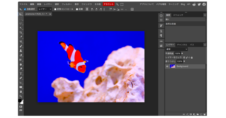
Task: Open the Info panel icon
Action: tap(161, 16)
